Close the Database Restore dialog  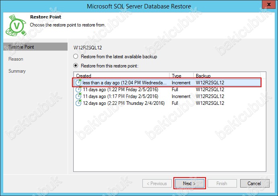coord(269,4)
